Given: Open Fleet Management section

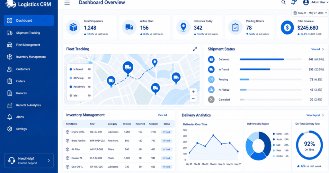Looking at the screenshot, I should pyautogui.click(x=29, y=45).
